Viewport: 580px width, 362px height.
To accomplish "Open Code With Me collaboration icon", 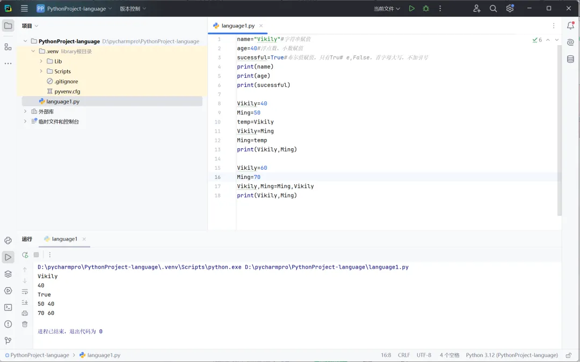I will [x=477, y=9].
